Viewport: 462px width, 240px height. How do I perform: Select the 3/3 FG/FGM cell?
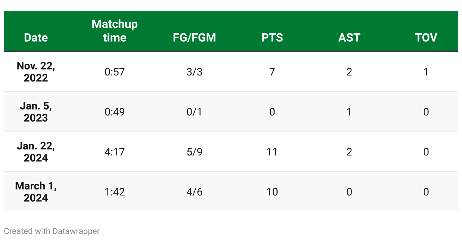[194, 72]
